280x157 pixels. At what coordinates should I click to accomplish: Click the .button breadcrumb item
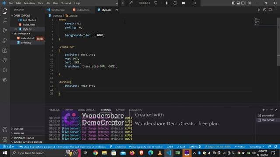[x=72, y=16]
